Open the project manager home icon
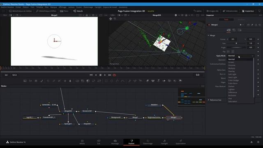 251,142
